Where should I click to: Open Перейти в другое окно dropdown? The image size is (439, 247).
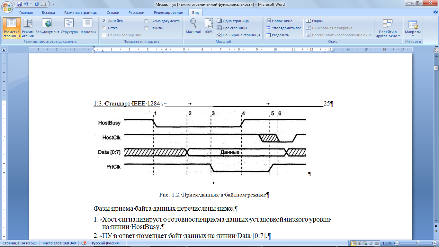click(x=388, y=28)
